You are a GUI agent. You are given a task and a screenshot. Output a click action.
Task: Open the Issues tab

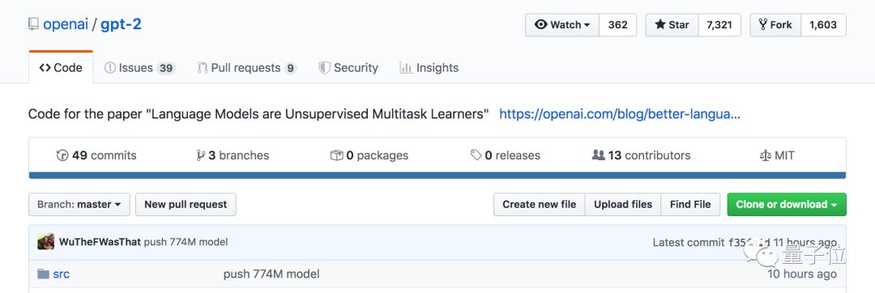[x=140, y=68]
